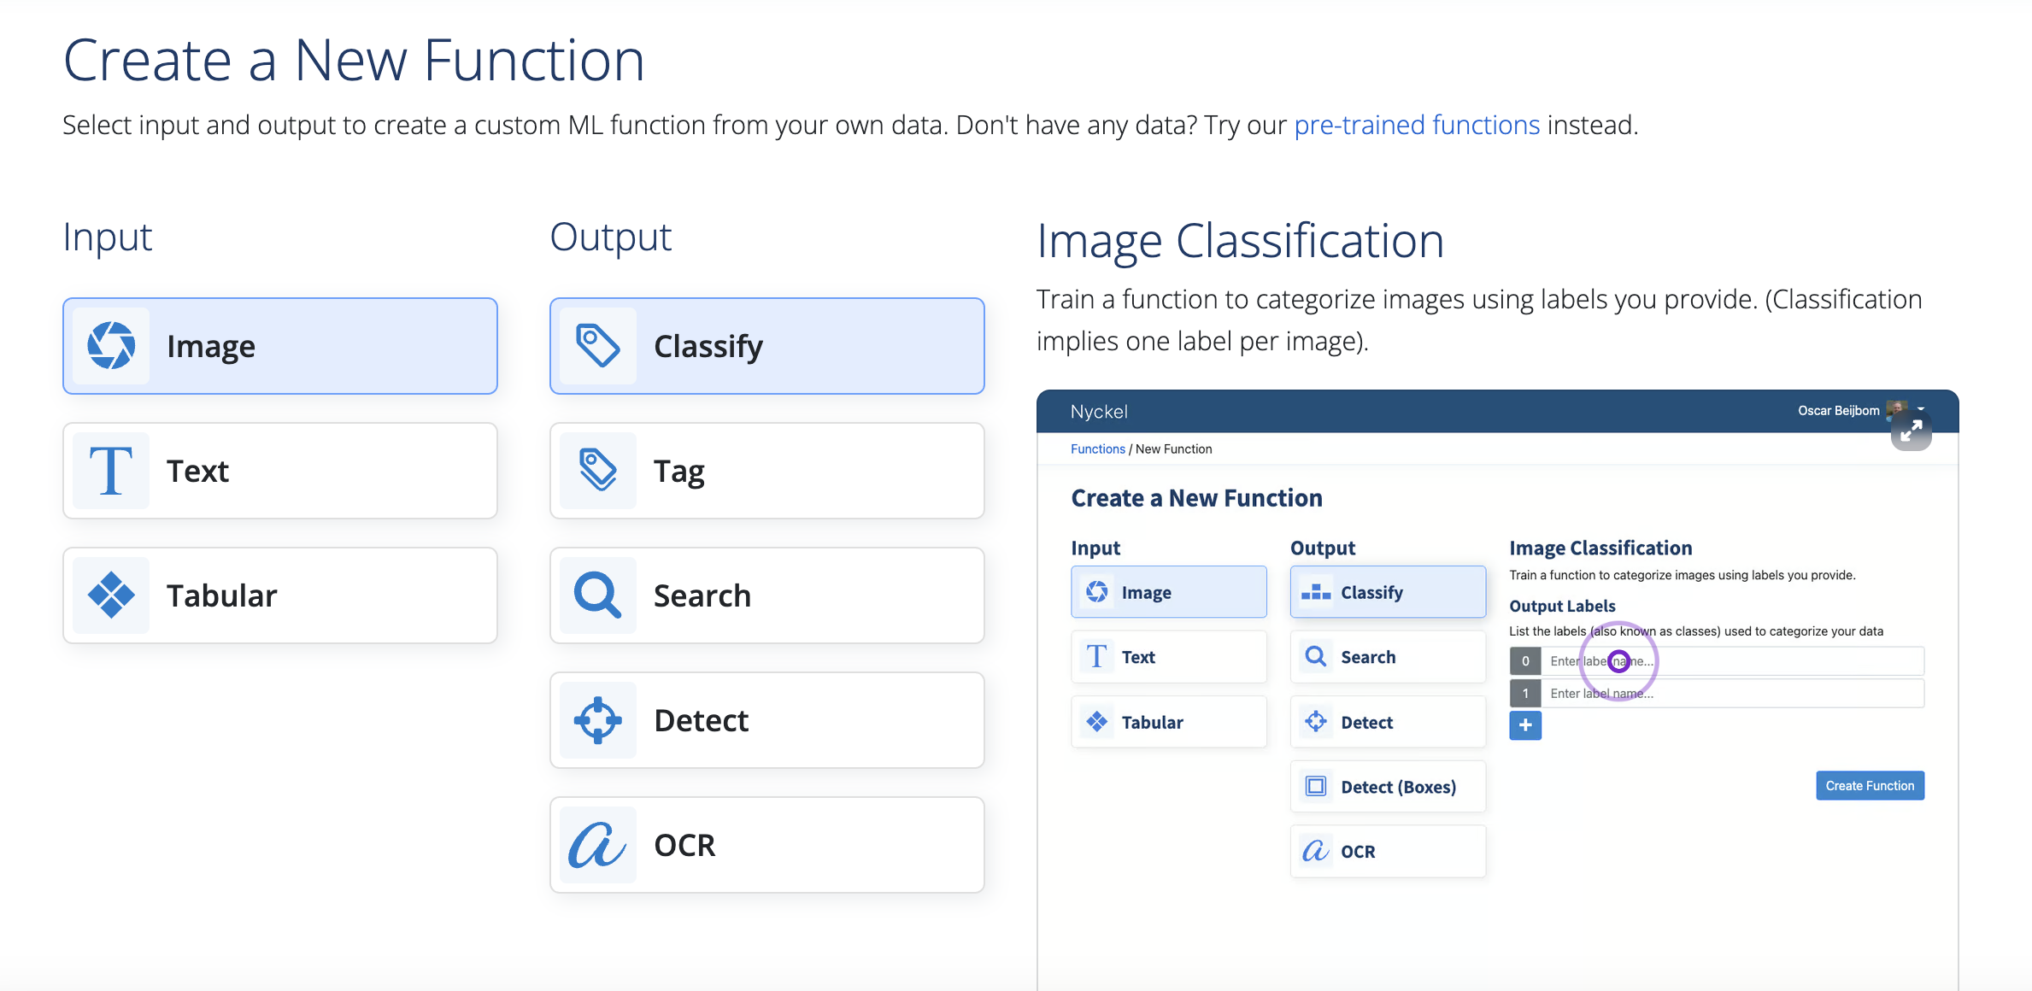Click the double-tag Tag icon
2032x991 pixels.
click(x=598, y=471)
